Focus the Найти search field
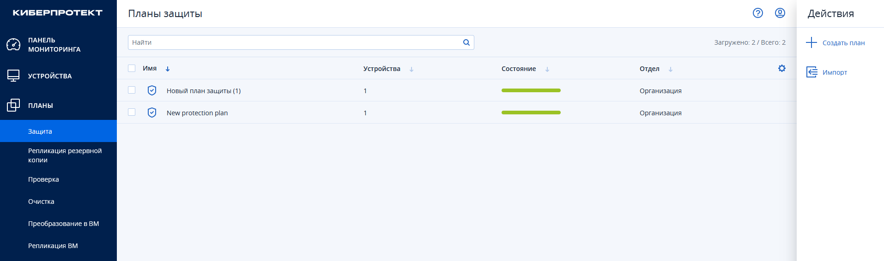884x261 pixels. pyautogui.click(x=296, y=42)
